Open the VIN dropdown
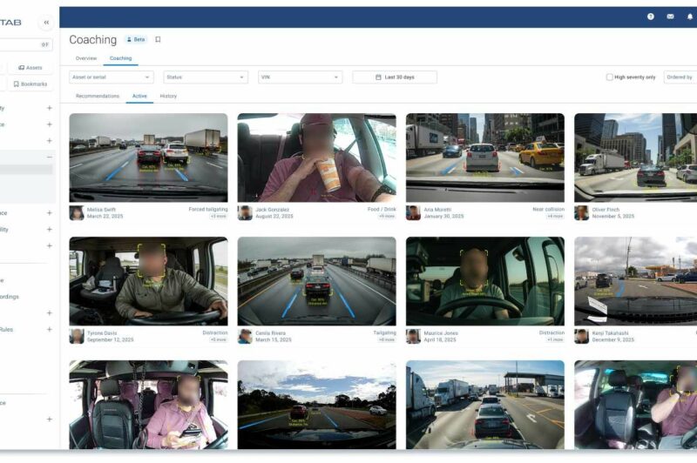Screen dimensions: 697x463 [x=300, y=77]
